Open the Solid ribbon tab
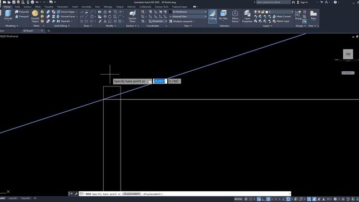This screenshot has width=359, height=202. click(x=17, y=7)
